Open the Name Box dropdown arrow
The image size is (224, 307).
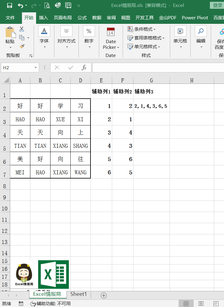click(x=36, y=68)
